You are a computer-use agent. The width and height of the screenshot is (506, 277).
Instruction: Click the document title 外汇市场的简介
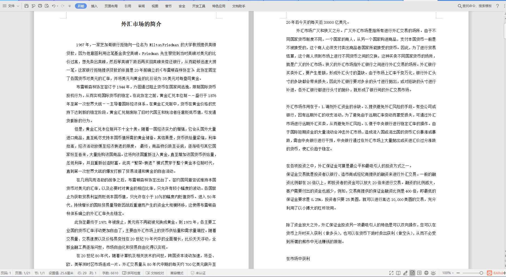141,24
